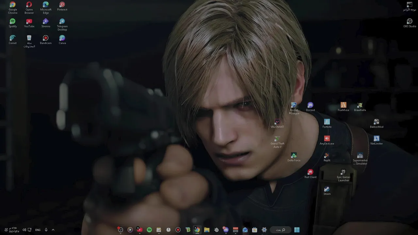Open the notepad app in taskbar

159,230
